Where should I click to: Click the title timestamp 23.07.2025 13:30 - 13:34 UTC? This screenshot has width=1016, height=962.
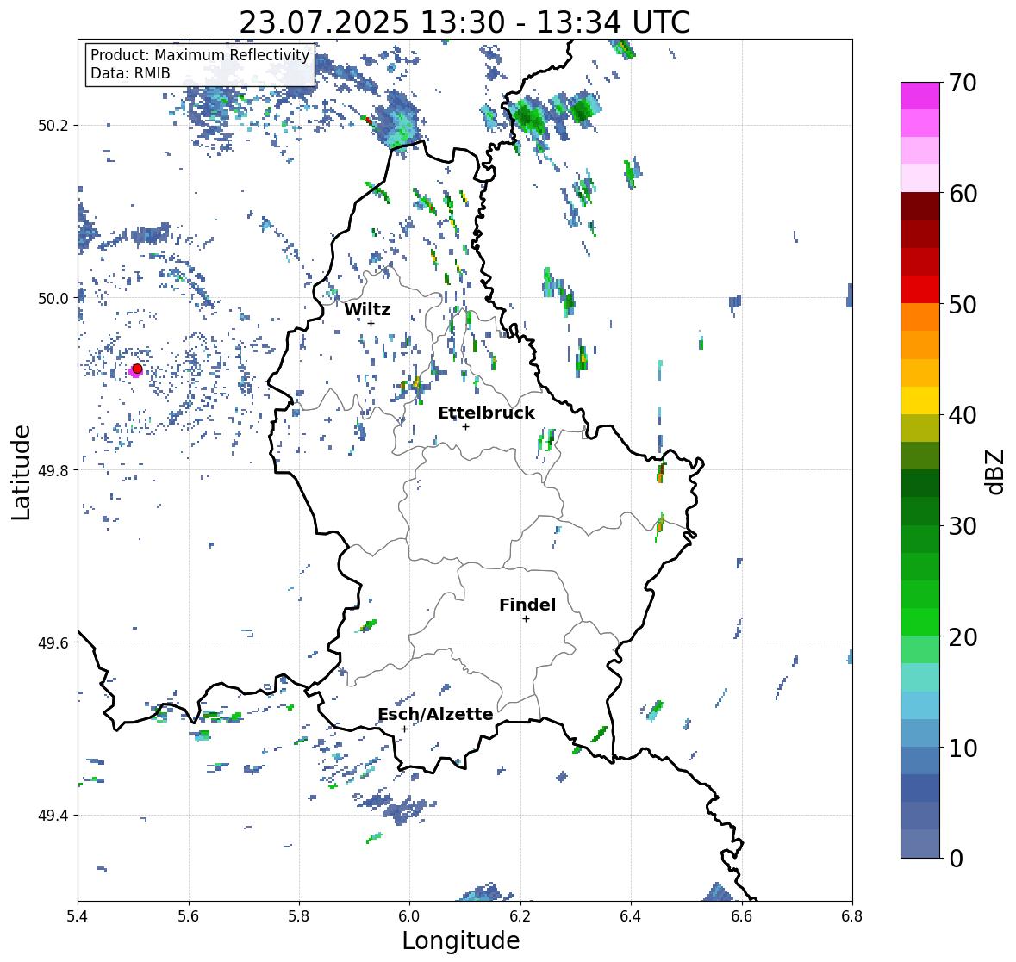click(464, 22)
